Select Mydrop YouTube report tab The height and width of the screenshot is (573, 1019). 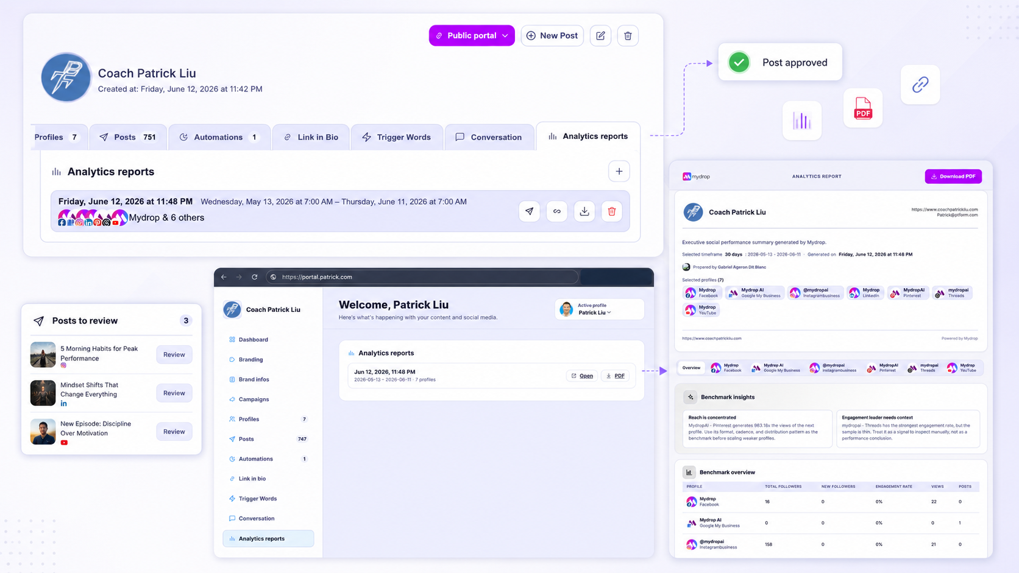click(x=962, y=368)
